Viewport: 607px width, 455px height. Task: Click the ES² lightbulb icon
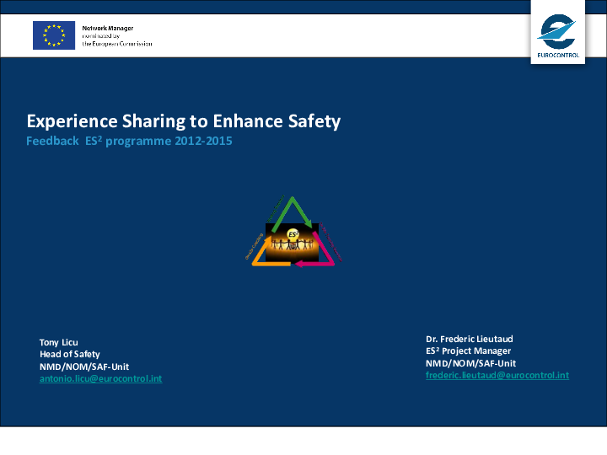(293, 234)
